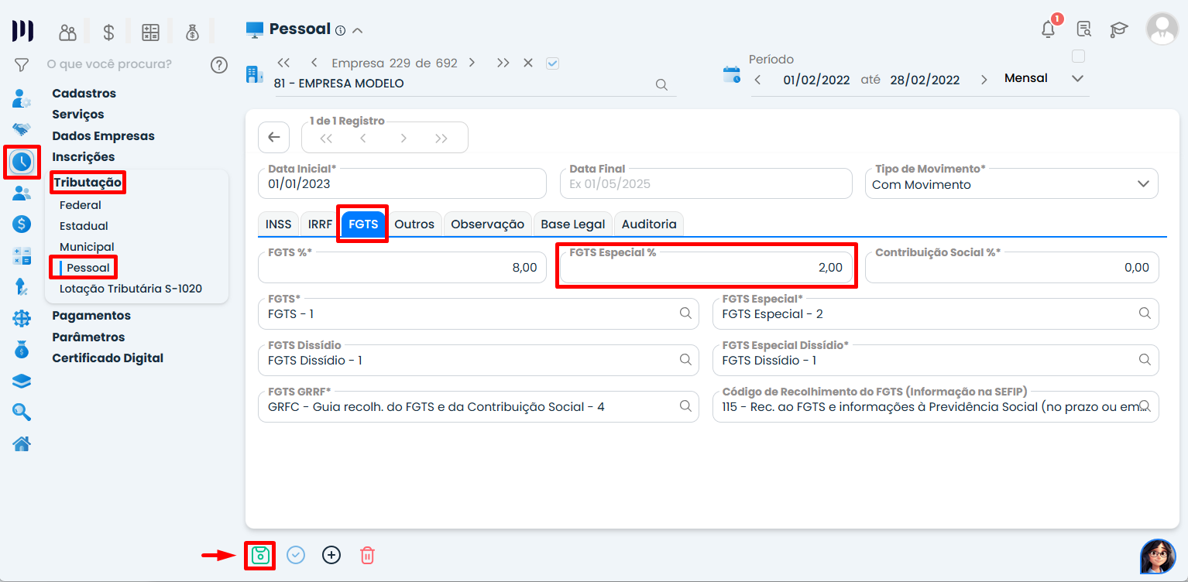
Task: Open the graduation cap training icon
Action: click(x=1119, y=29)
